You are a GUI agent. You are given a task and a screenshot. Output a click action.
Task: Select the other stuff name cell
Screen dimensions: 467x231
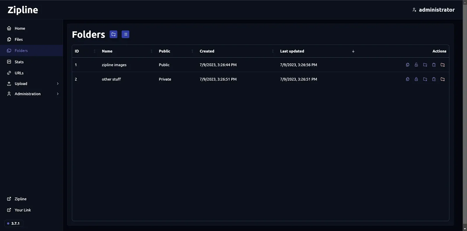(111, 79)
